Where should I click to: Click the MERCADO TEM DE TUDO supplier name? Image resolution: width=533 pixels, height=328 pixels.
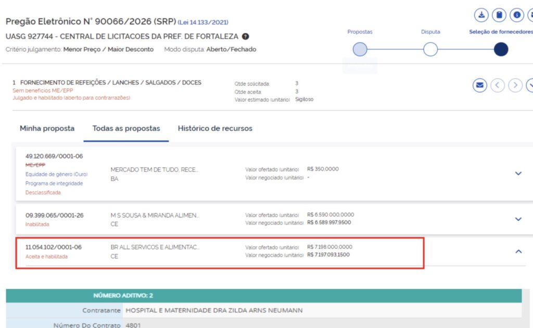tap(154, 170)
